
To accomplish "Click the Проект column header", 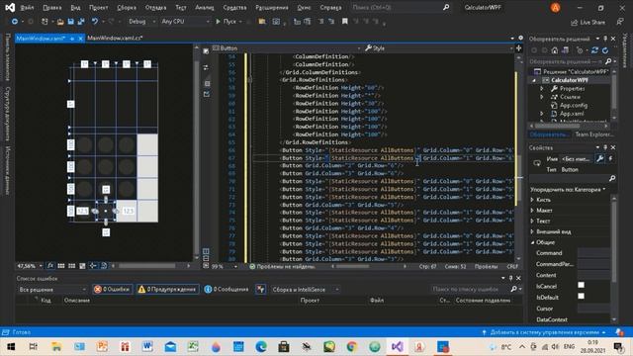I will [x=310, y=301].
